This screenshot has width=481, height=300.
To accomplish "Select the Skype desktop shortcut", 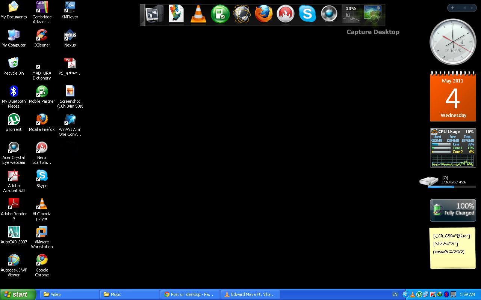I will tap(42, 179).
